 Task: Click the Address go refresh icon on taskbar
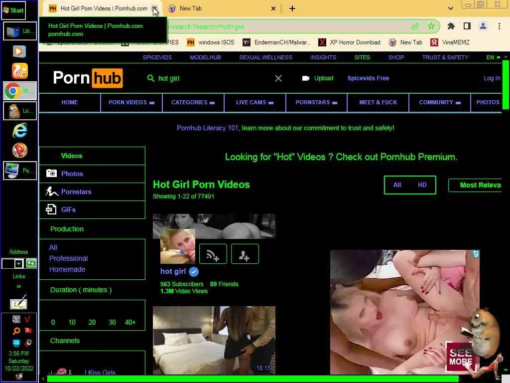31,263
